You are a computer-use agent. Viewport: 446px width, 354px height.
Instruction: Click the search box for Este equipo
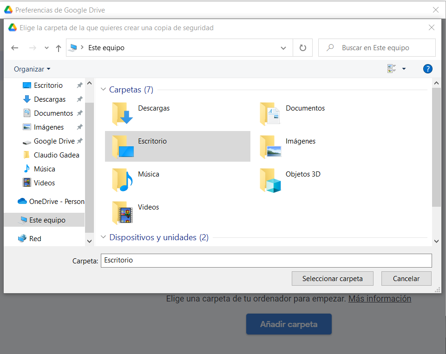point(377,48)
